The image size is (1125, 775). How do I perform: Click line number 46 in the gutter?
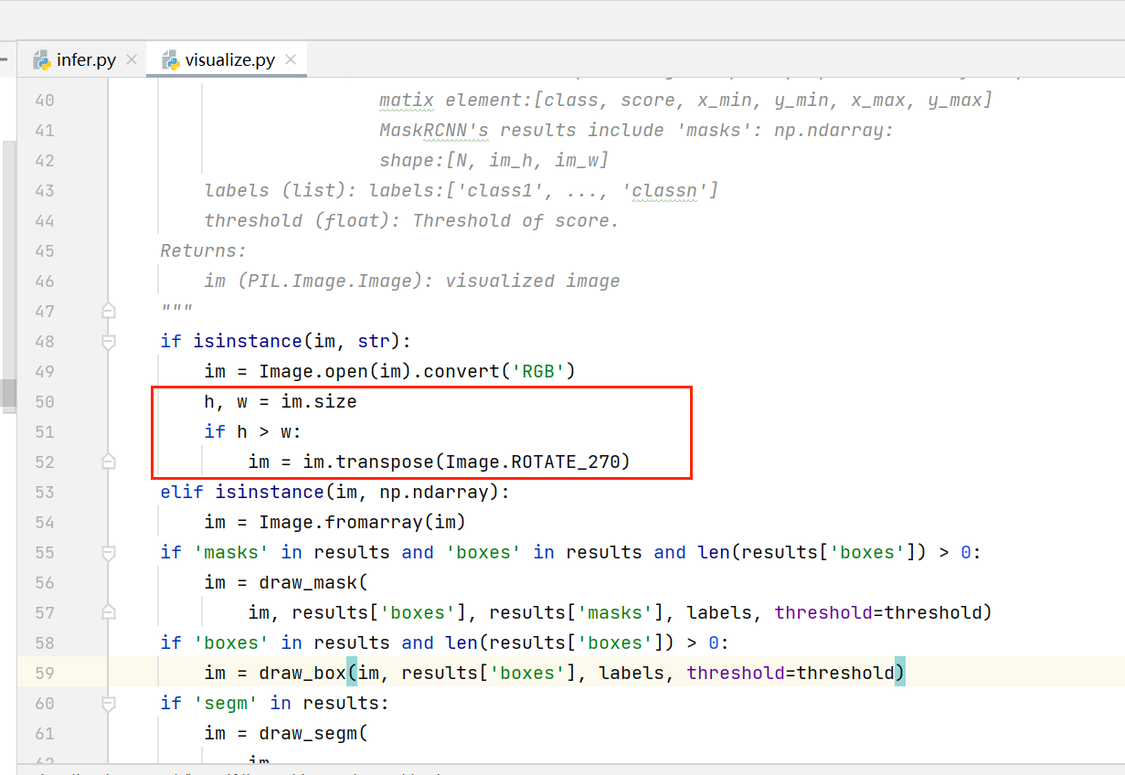point(44,281)
